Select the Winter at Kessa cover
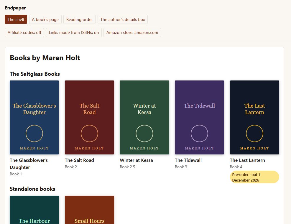291x224 pixels. tap(144, 117)
